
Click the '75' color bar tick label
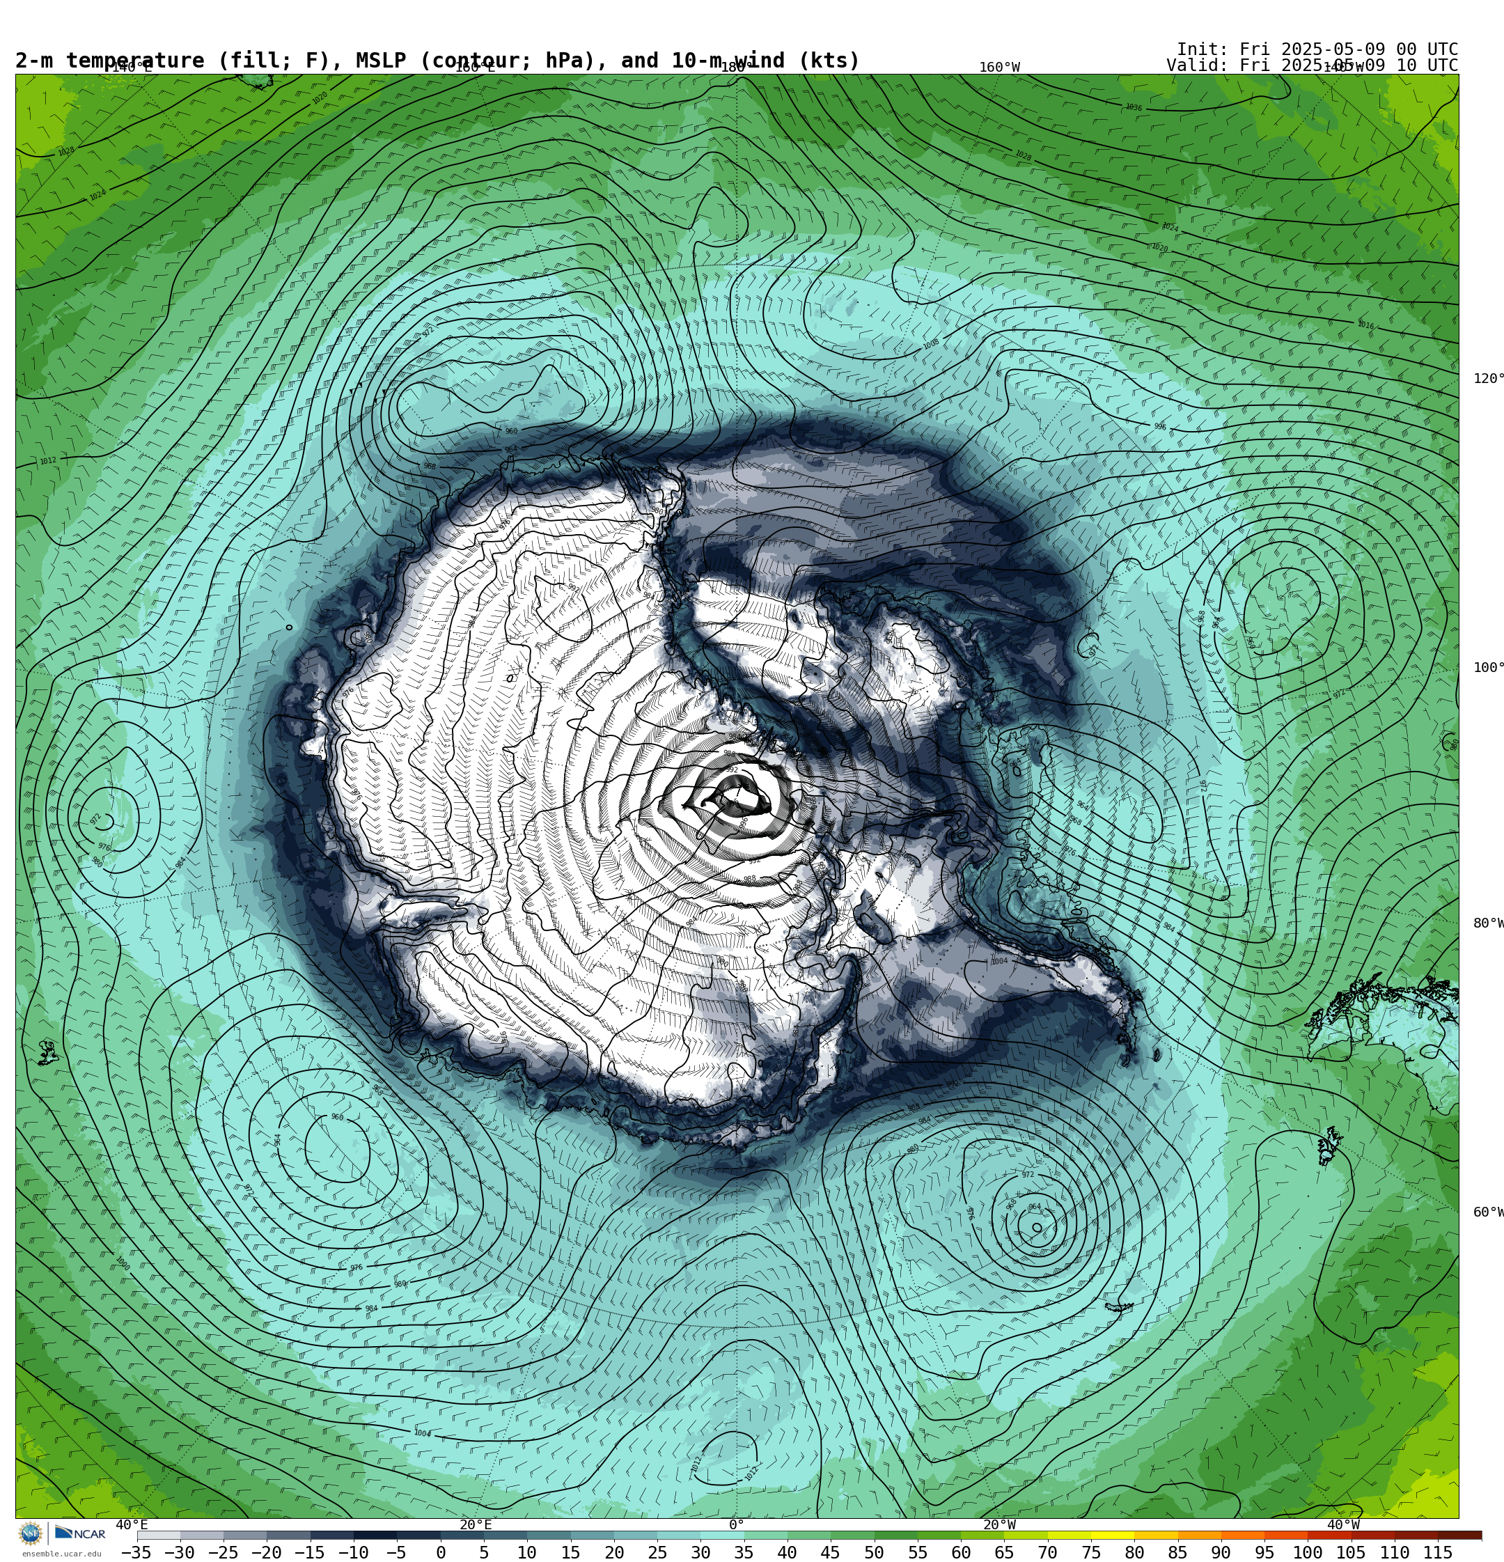1091,1552
